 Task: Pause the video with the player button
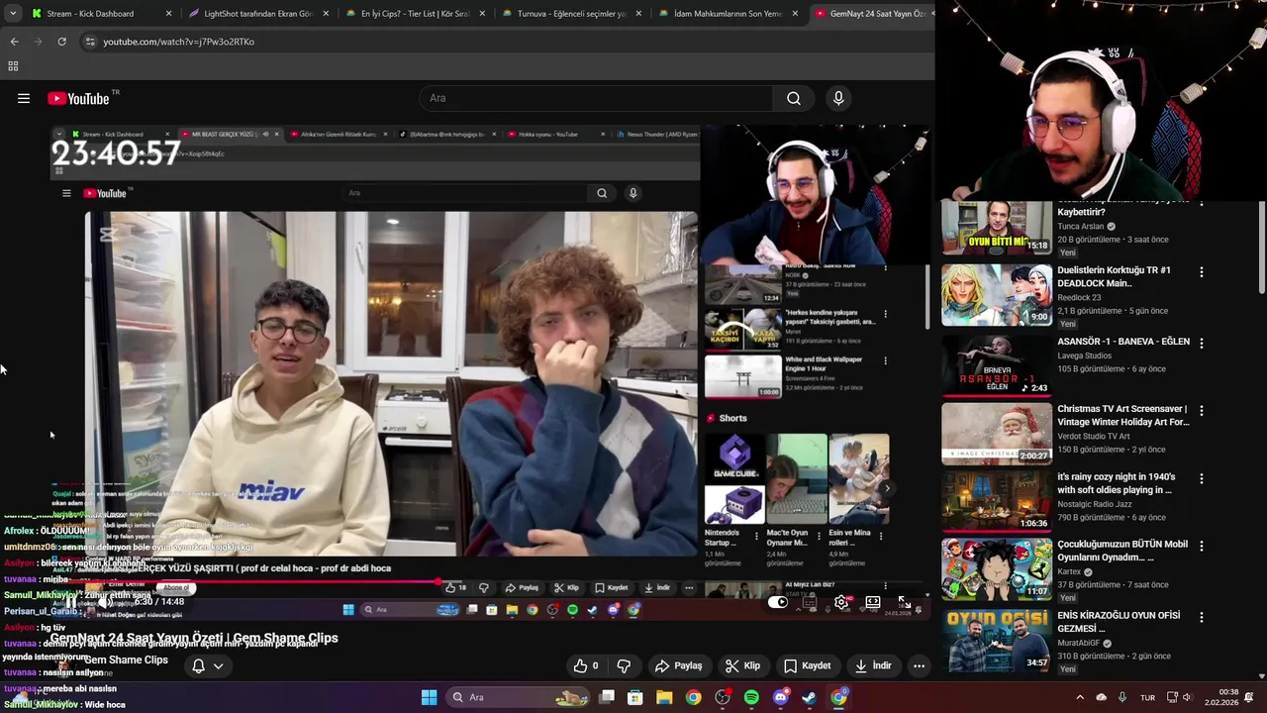[71, 602]
